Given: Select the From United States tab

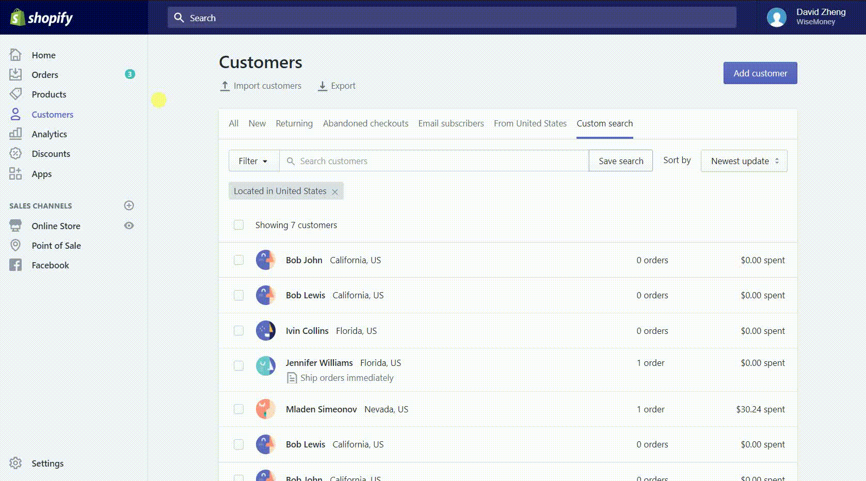Looking at the screenshot, I should (x=530, y=123).
